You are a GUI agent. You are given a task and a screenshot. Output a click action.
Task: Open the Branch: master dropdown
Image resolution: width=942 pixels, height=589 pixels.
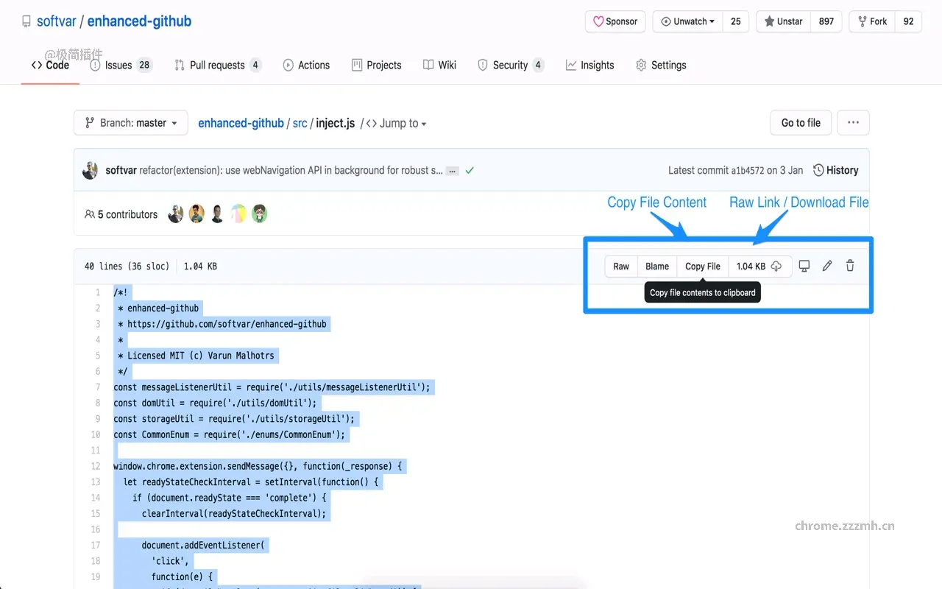pyautogui.click(x=130, y=122)
